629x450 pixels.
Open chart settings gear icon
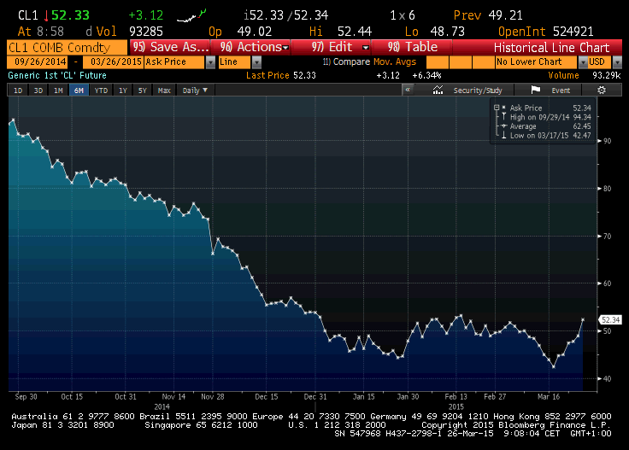click(602, 91)
